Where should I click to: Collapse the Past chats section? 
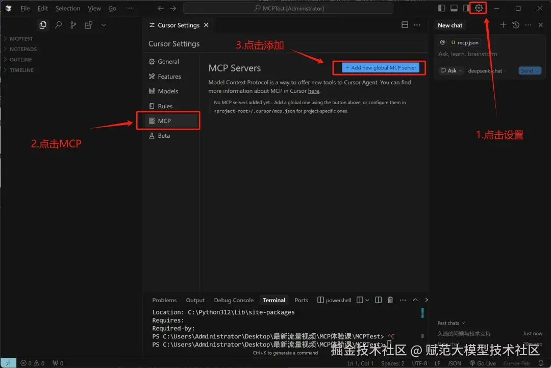click(451, 323)
